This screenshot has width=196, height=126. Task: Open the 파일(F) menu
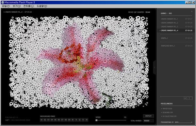(6, 6)
